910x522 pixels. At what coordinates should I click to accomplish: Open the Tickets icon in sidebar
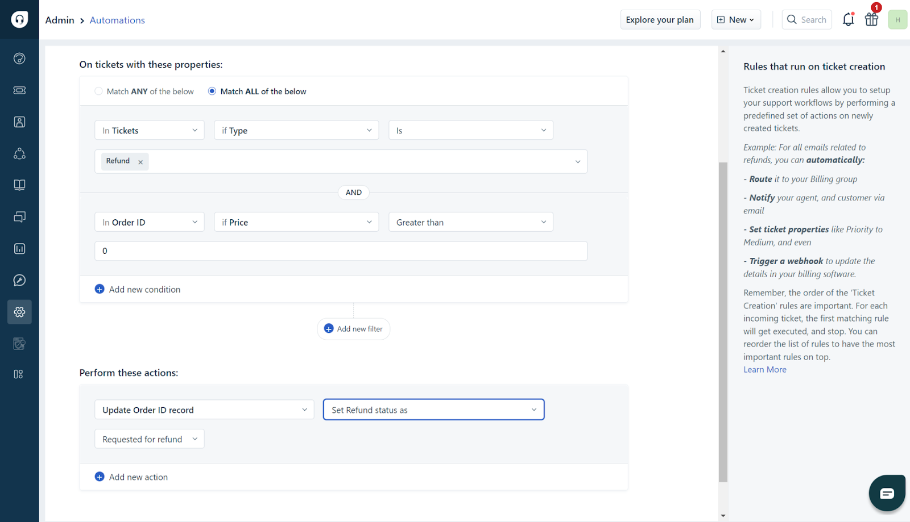pos(19,90)
